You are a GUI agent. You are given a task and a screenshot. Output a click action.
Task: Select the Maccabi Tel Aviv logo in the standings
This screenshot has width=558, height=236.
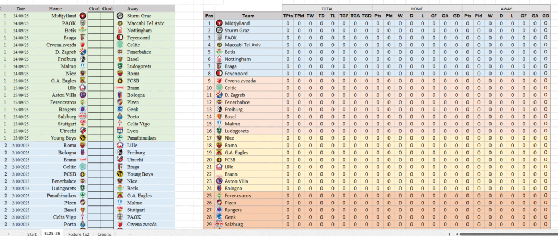pyautogui.click(x=219, y=45)
